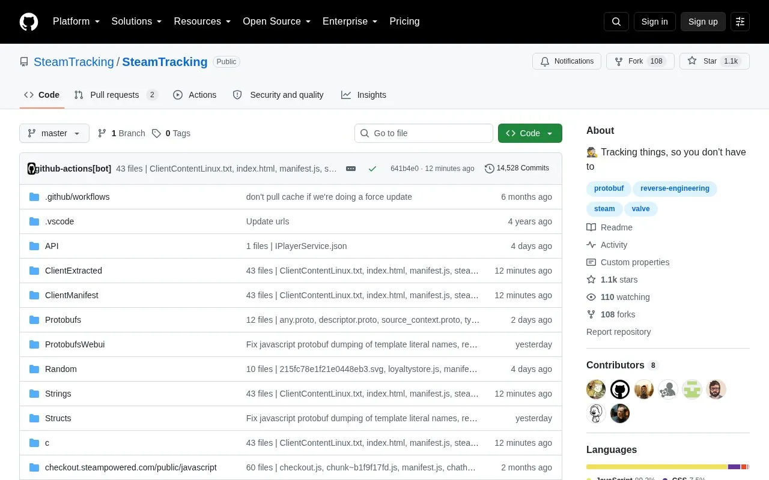This screenshot has width=769, height=480.
Task: Open the Activity link
Action: pos(607,245)
